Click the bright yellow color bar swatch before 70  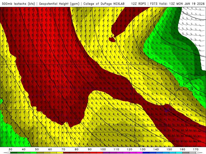[60, 153]
